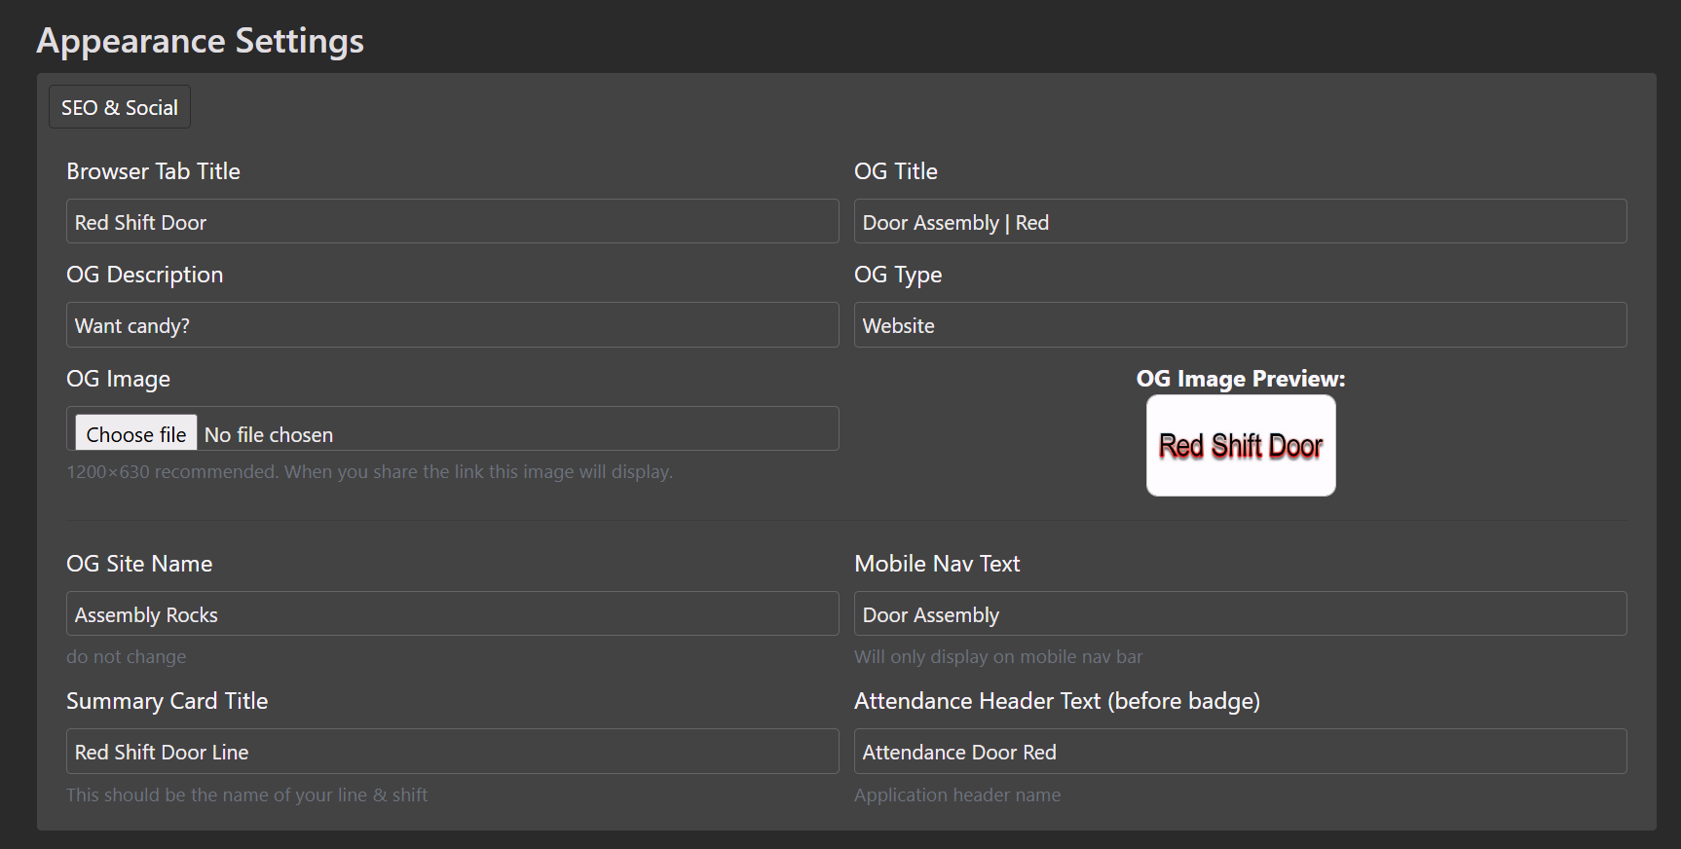Click the "OG Site Name" label

(x=139, y=564)
